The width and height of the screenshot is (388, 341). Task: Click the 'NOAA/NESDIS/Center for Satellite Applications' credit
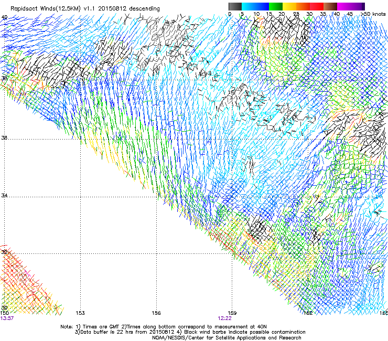pyautogui.click(x=210, y=338)
